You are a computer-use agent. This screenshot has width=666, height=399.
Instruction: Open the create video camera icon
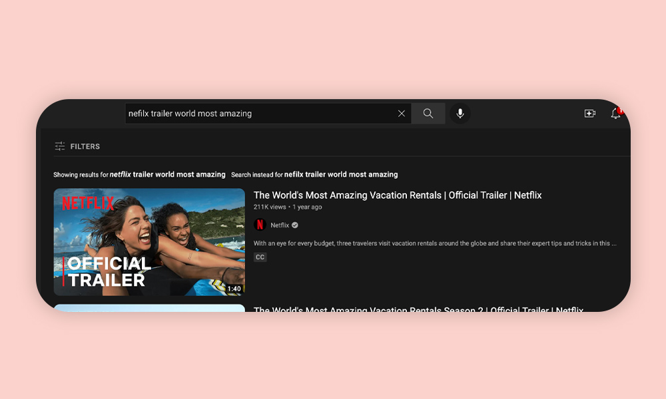click(590, 114)
